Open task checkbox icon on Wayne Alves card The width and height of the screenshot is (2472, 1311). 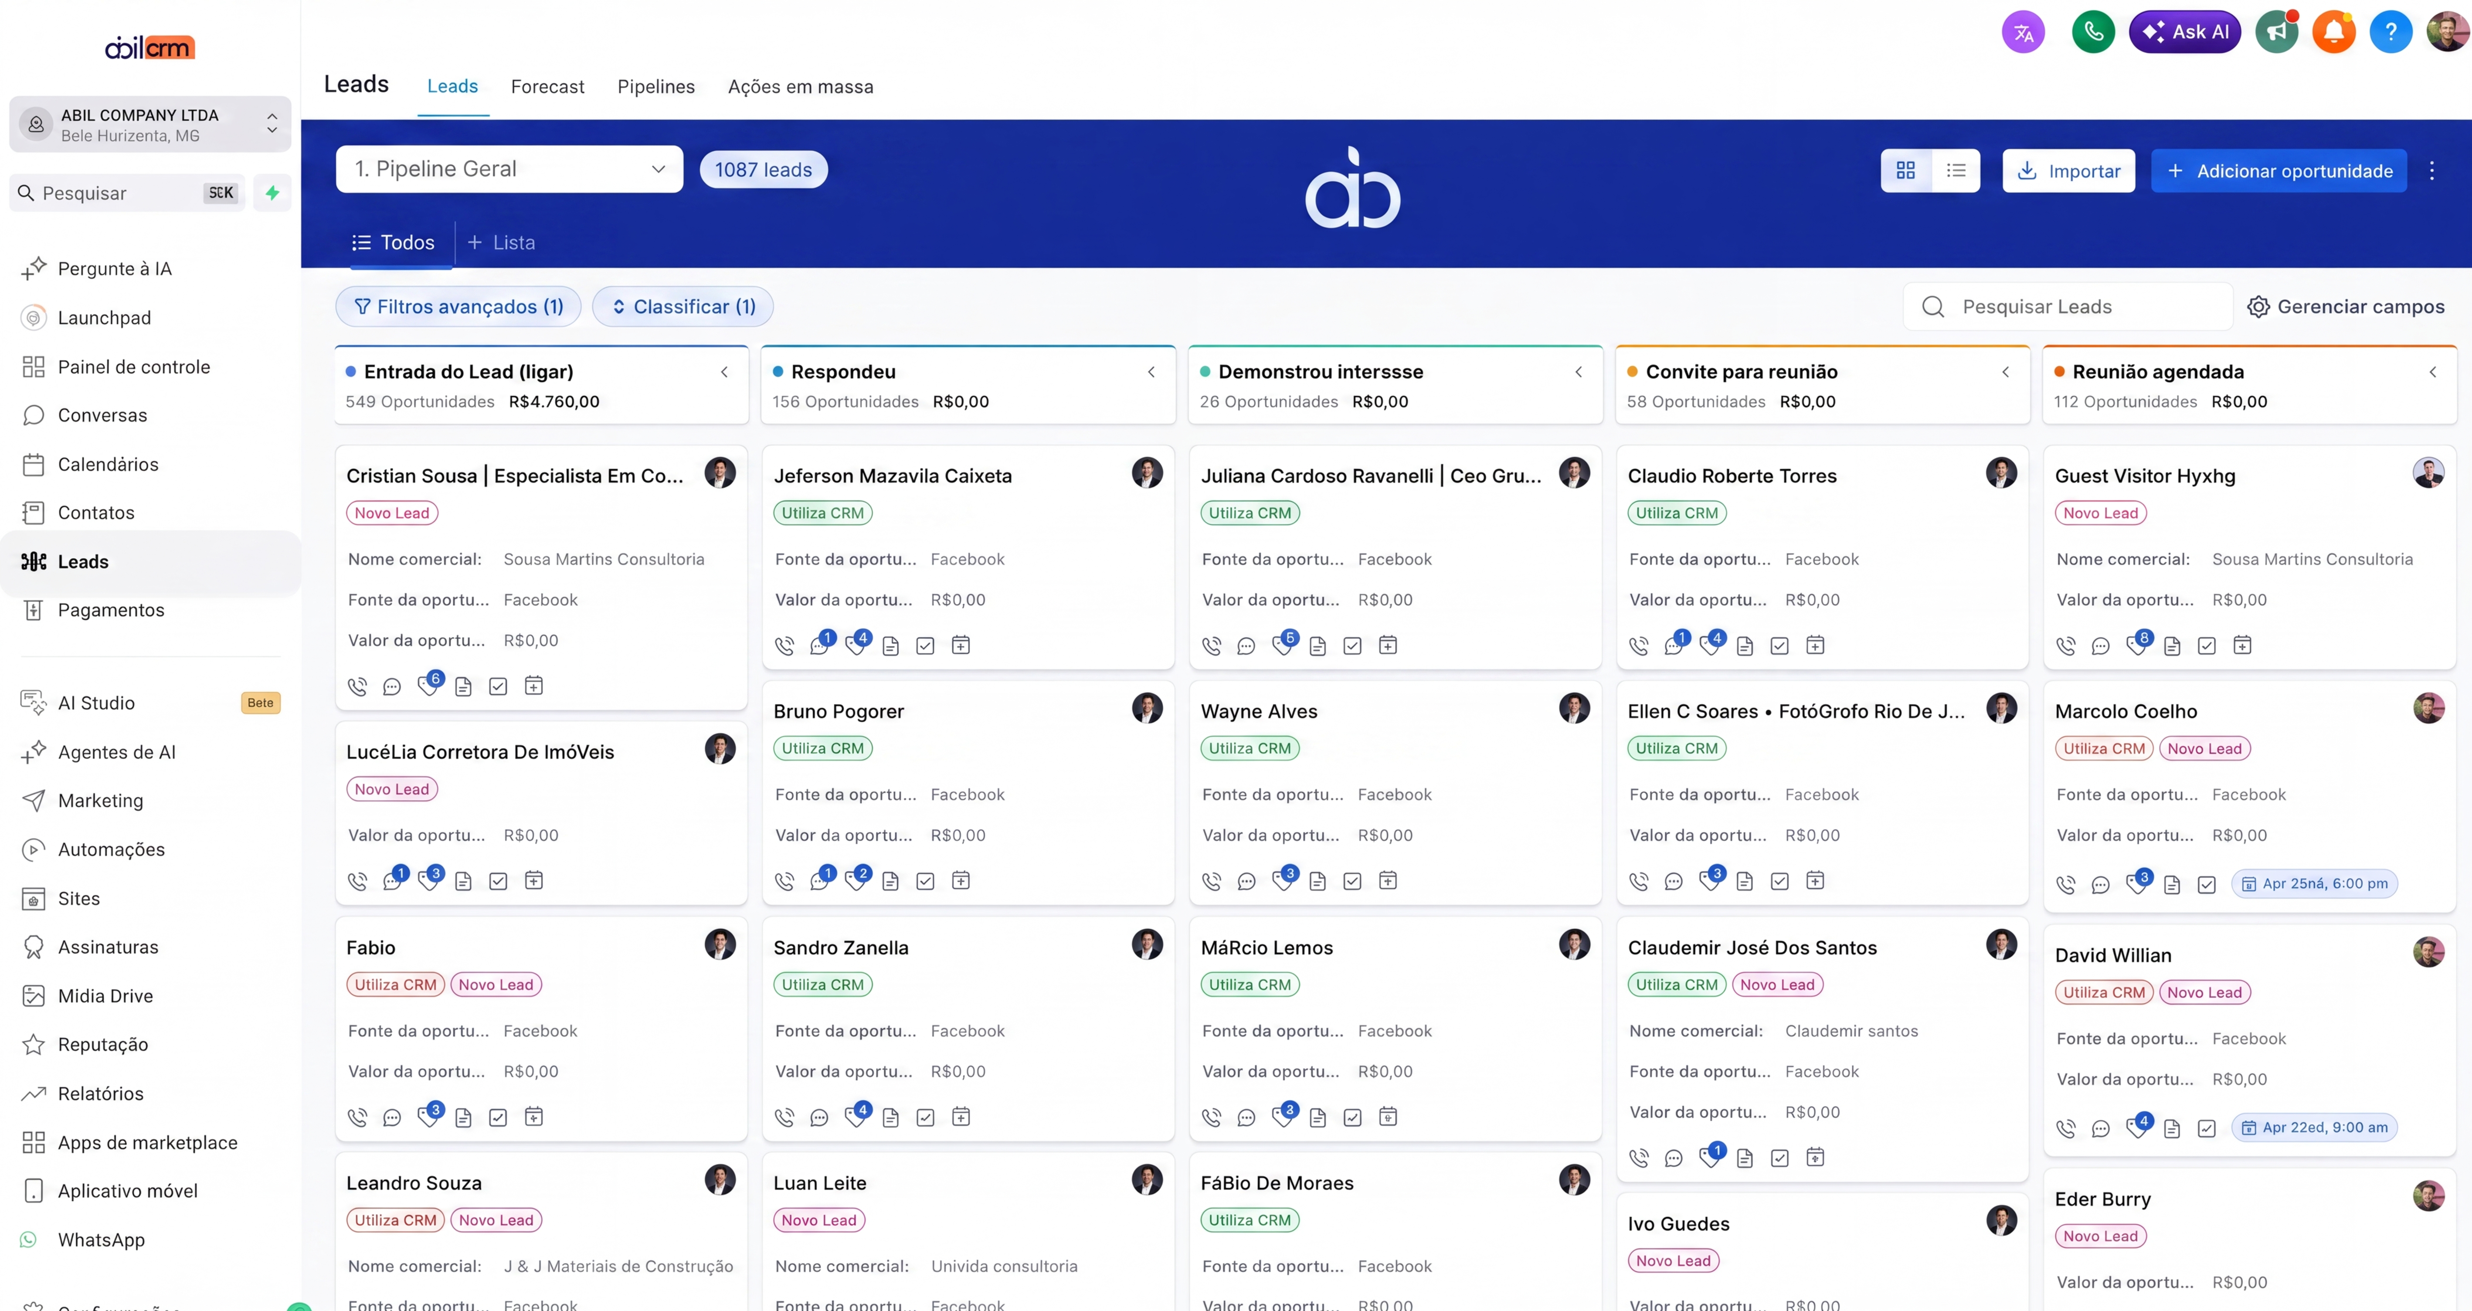point(1352,881)
